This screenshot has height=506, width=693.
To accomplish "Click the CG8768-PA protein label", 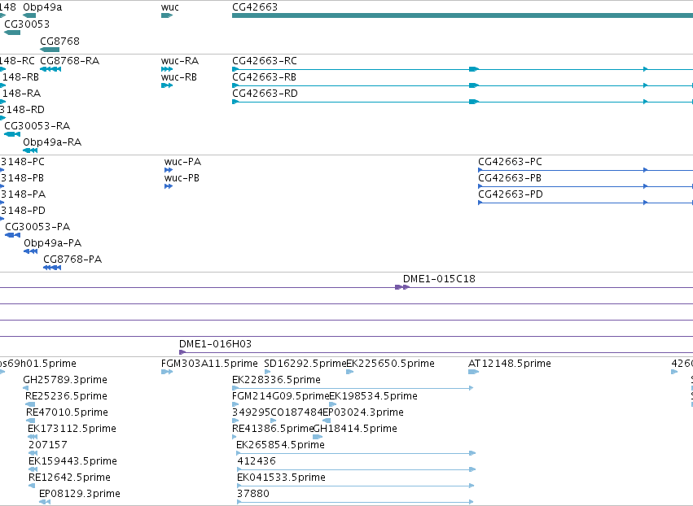I will tap(72, 260).
